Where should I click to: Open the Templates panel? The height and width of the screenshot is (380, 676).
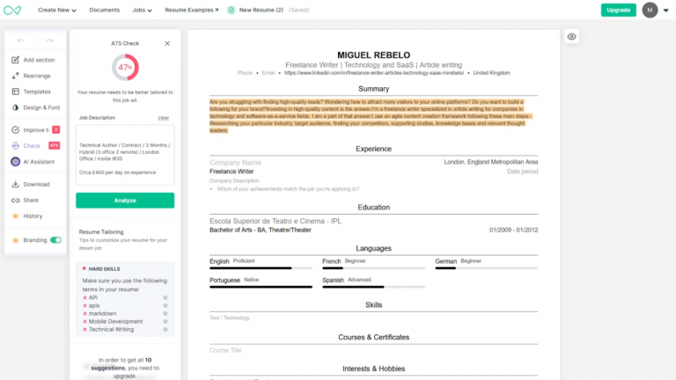pos(31,91)
